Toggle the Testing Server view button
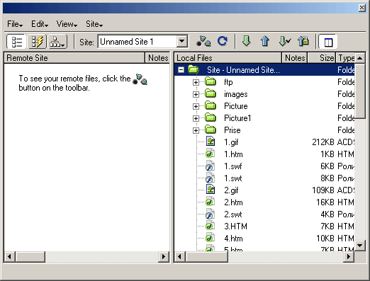This screenshot has width=370, height=281. (37, 42)
